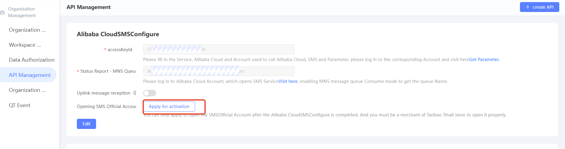Click the info icon beside Uplink message reception
The image size is (565, 149).
tap(135, 93)
